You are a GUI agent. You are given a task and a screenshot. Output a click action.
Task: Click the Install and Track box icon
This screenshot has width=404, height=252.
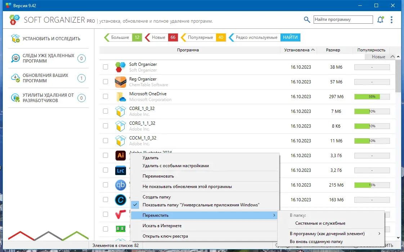click(x=15, y=38)
